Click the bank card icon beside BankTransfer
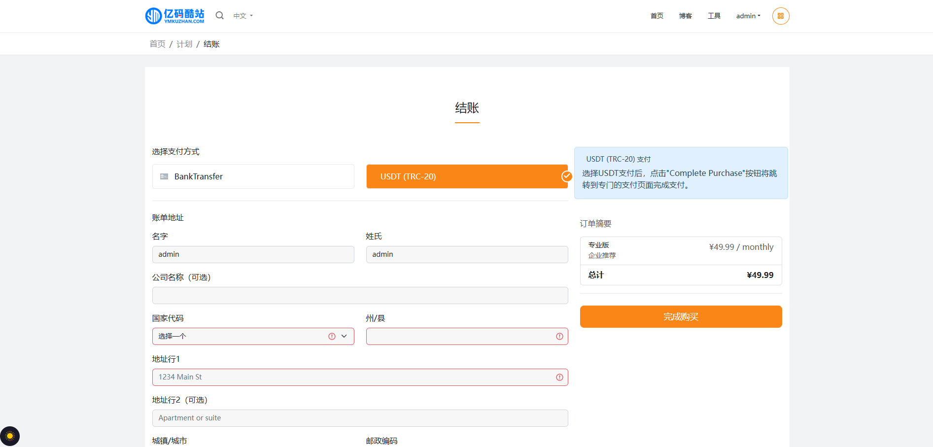Image resolution: width=933 pixels, height=447 pixels. pos(164,176)
